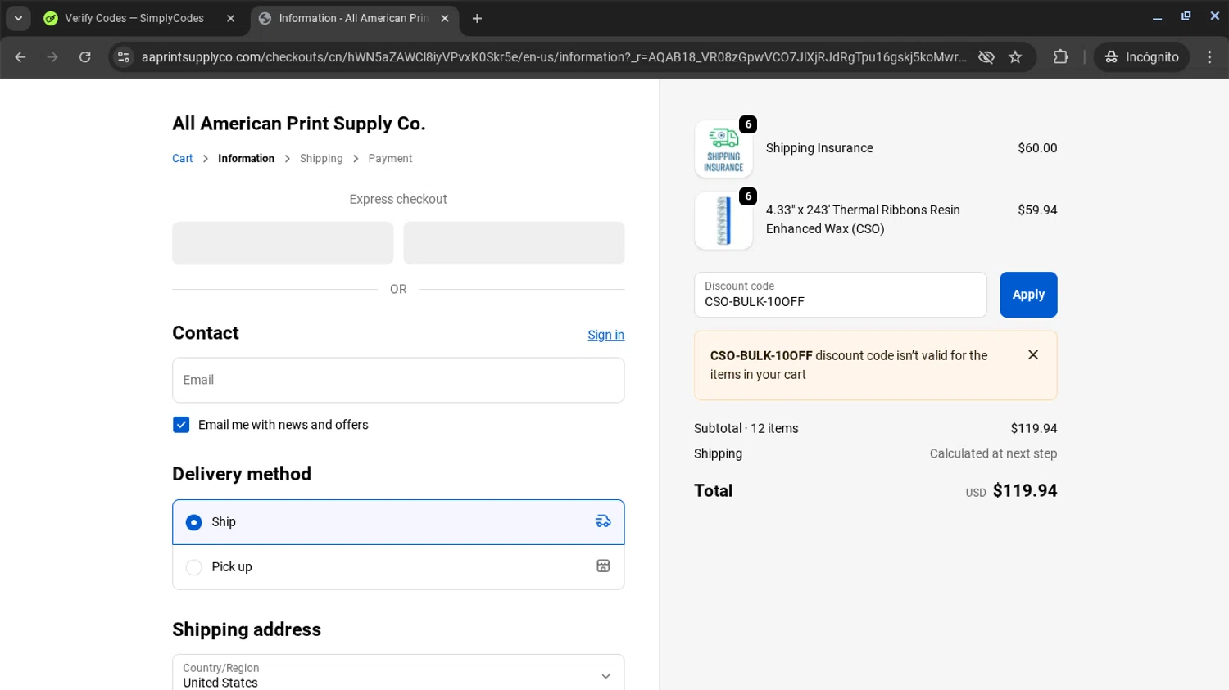The width and height of the screenshot is (1229, 690).
Task: Click the second express checkout placeholder button
Action: [514, 243]
